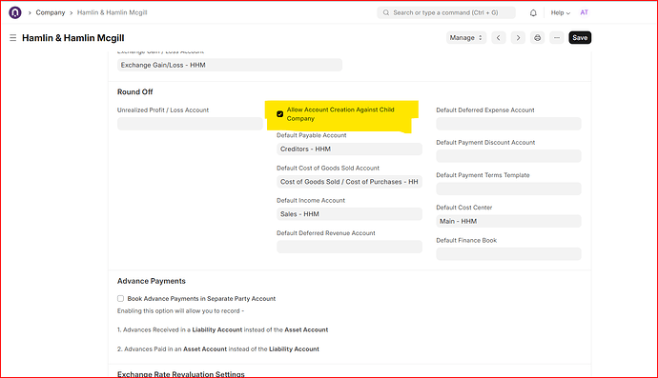Uncheck Allow Account Creation Against Child Company

pyautogui.click(x=280, y=114)
